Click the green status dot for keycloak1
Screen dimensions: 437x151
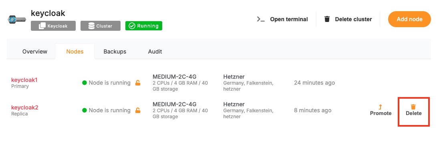(85, 83)
